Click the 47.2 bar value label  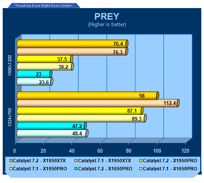77,126
